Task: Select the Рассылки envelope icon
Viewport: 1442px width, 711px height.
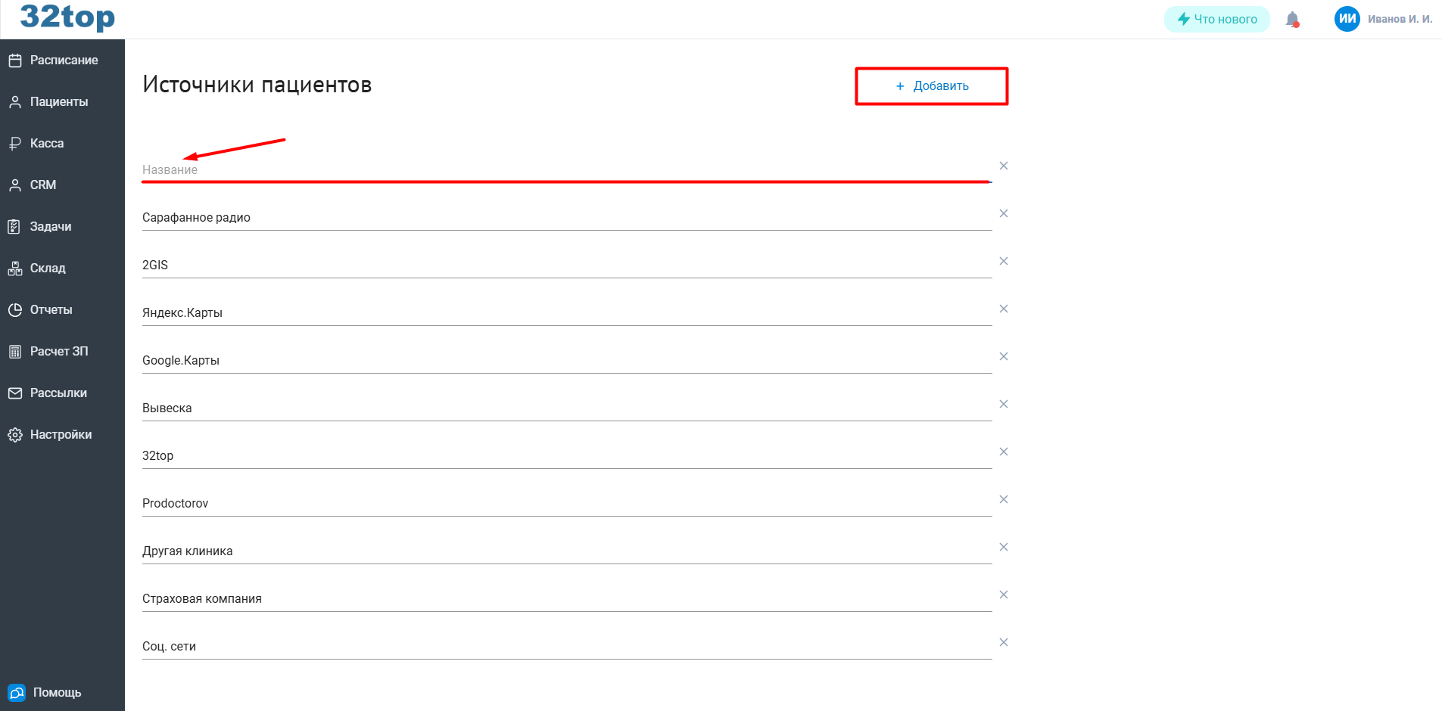Action: coord(14,393)
